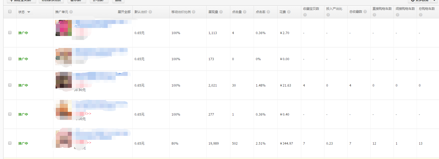Select checkbox for the ¥344.97 spend row
This screenshot has width=439, height=159.
[10, 143]
